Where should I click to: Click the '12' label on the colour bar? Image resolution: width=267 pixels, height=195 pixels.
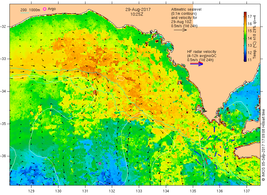(x=249, y=53)
